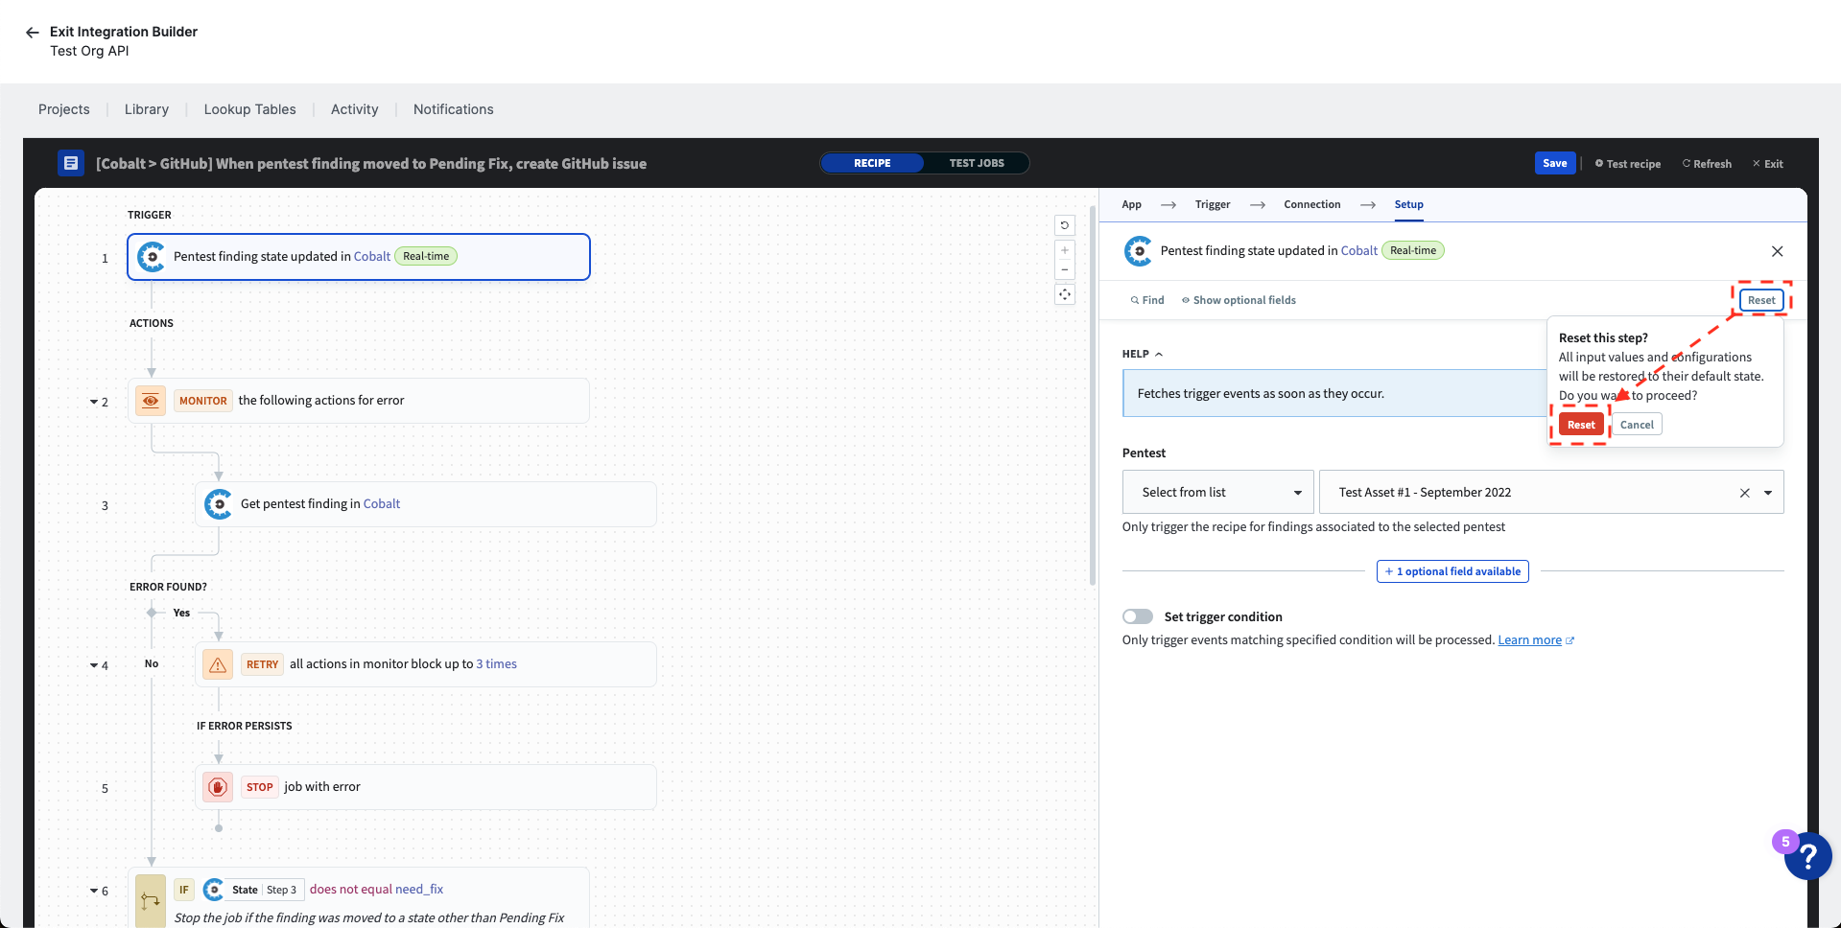Click Cobalt icon in setup panel header
This screenshot has height=928, width=1841.
point(1138,251)
